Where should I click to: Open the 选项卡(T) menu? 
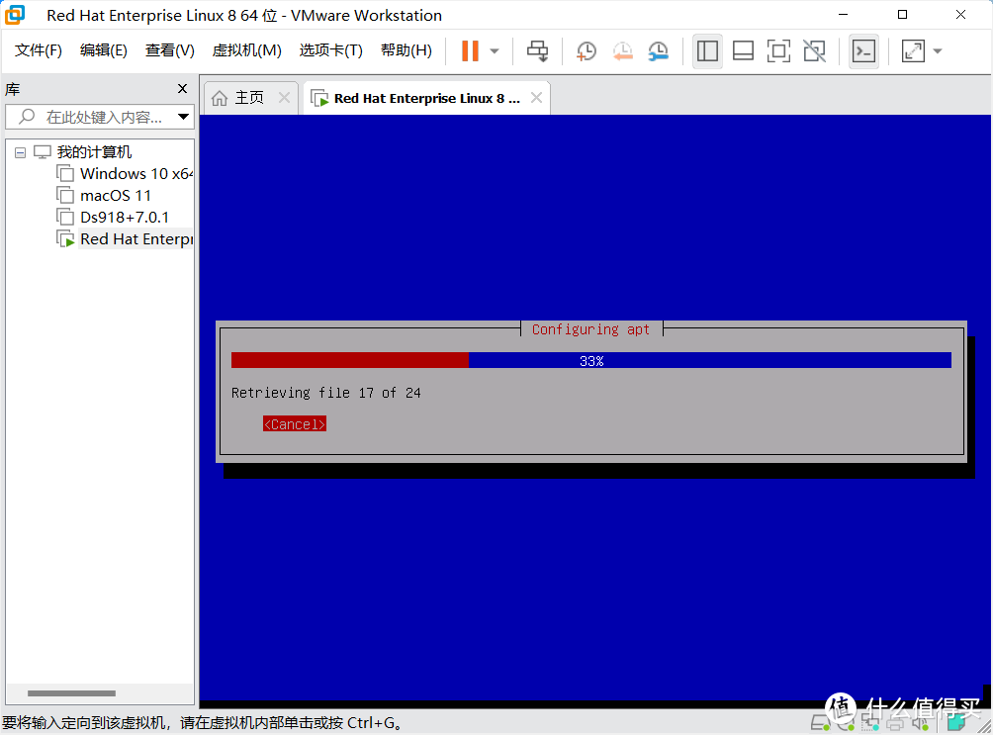tap(330, 50)
